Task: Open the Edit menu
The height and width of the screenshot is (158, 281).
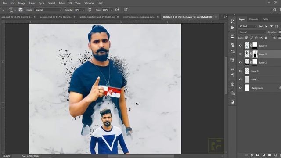Action: [x=12, y=3]
